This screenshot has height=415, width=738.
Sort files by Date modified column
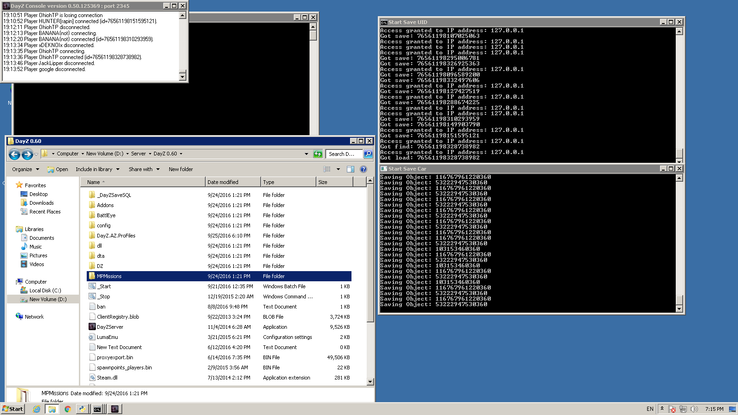[233, 182]
